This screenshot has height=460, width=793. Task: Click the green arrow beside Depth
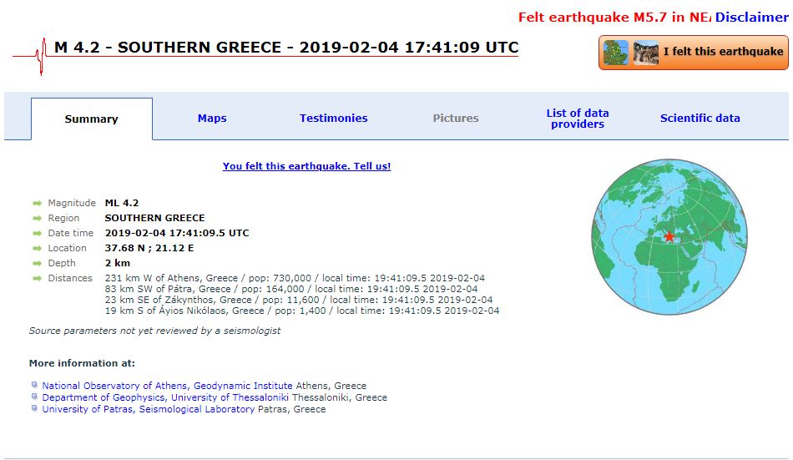click(x=37, y=264)
